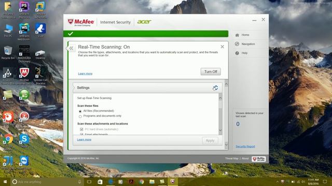The image size is (332, 186).
Task: Open Help in McAfee sidebar
Action: click(244, 53)
